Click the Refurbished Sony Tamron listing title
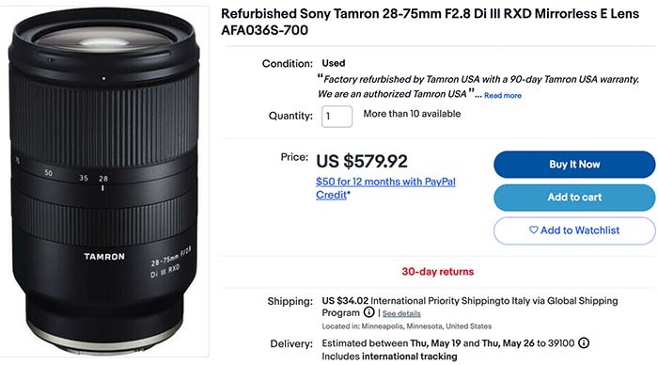The image size is (658, 365). [431, 22]
